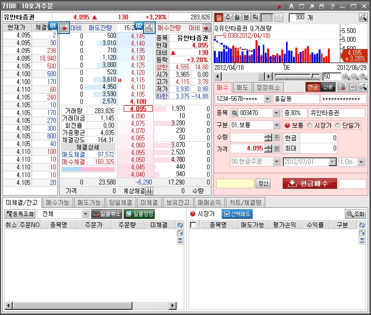The width and height of the screenshot is (371, 315).
Task: Click the left table toggle icon beside 대비
Action: coord(64,28)
